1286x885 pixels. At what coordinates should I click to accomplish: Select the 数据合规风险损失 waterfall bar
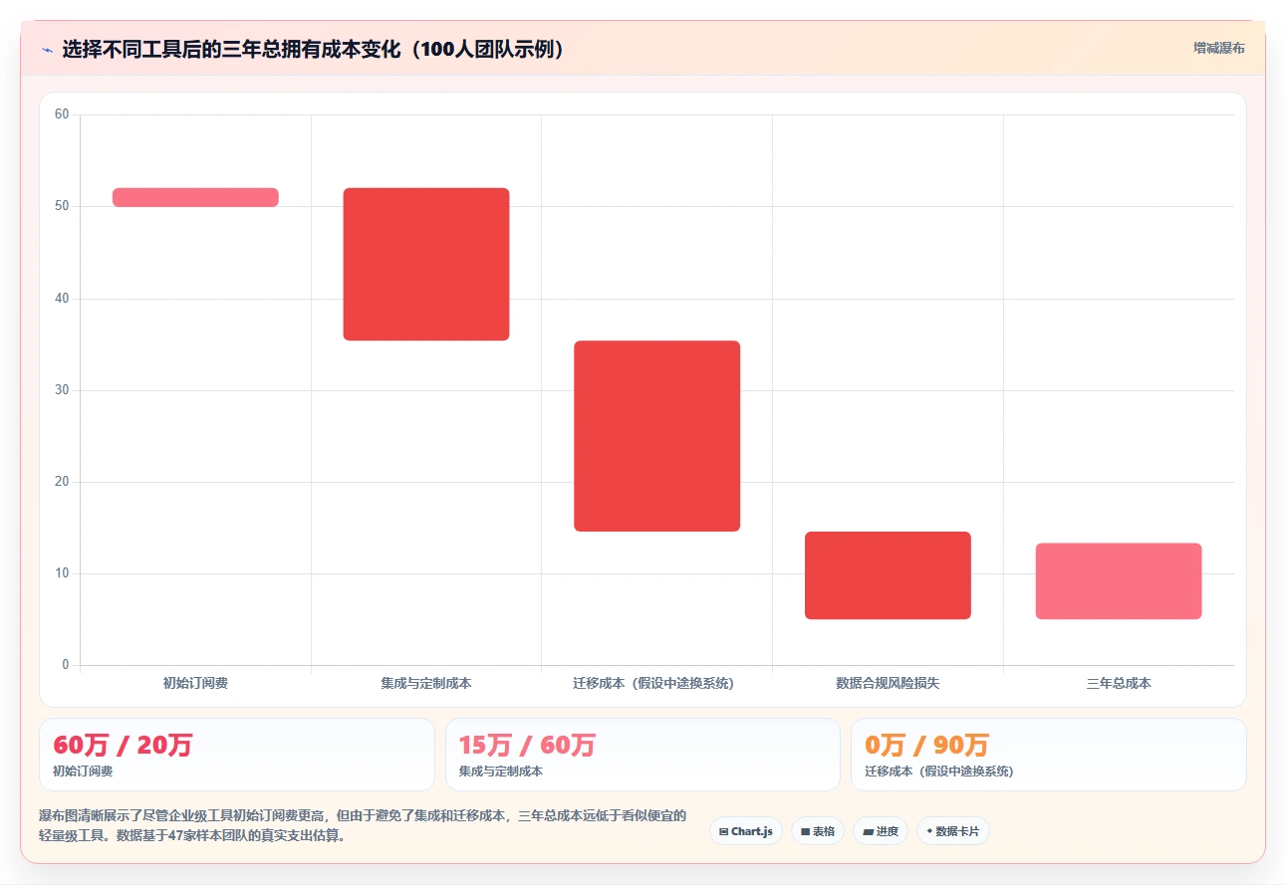tap(888, 575)
